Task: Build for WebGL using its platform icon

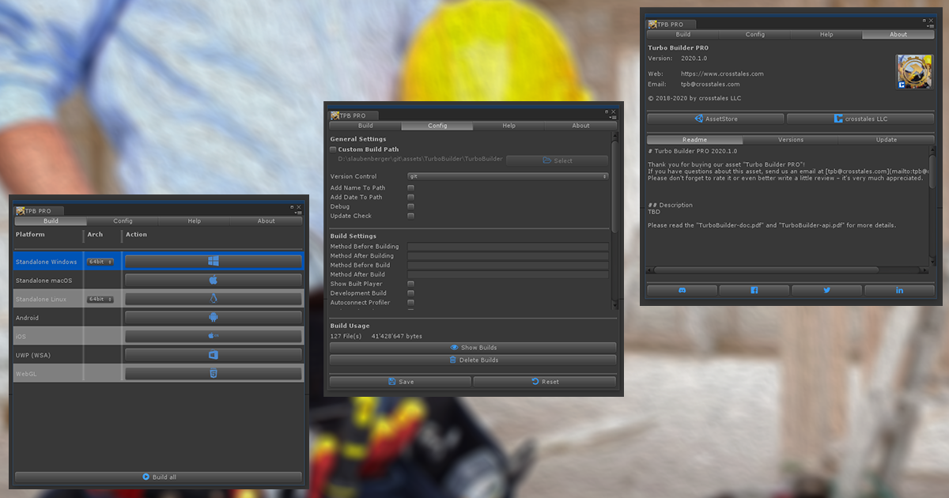Action: click(x=214, y=373)
